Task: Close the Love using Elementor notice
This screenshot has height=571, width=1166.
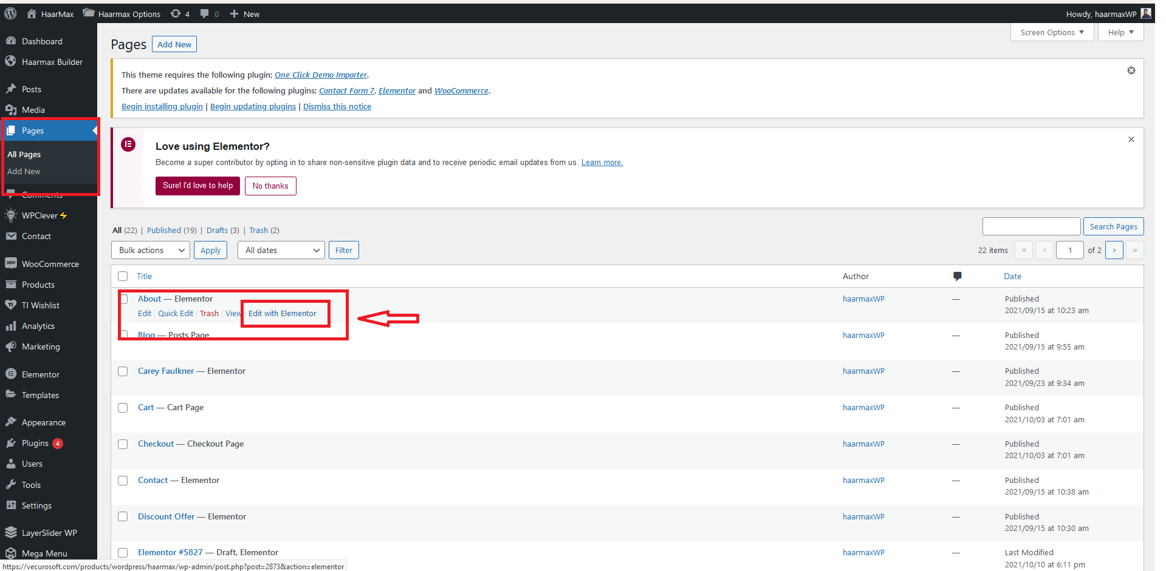Action: point(1131,139)
